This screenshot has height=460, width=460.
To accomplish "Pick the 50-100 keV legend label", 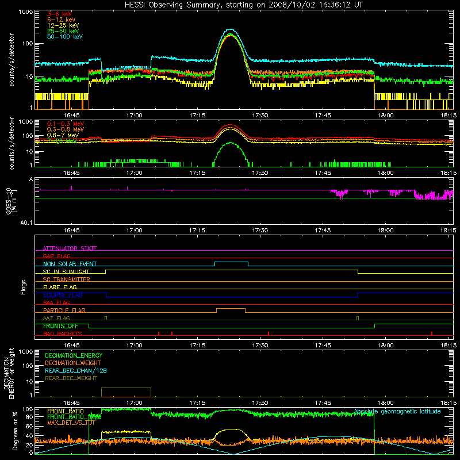I will 65,37.
